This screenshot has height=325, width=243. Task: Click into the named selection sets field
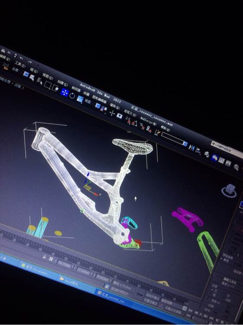pyautogui.click(x=172, y=139)
